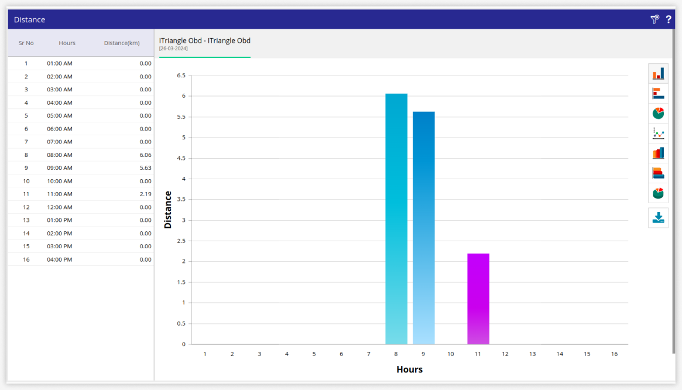Screen dimensions: 682x390
Task: Switch to the line chart view
Action: point(658,133)
